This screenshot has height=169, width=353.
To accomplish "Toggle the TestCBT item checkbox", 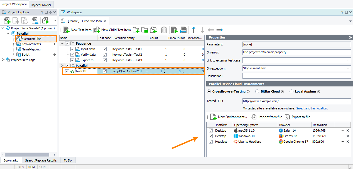I will pos(67,71).
